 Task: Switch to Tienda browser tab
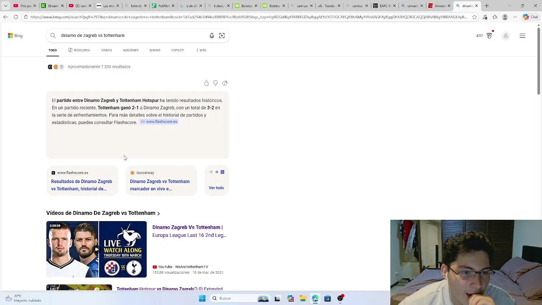[328, 6]
